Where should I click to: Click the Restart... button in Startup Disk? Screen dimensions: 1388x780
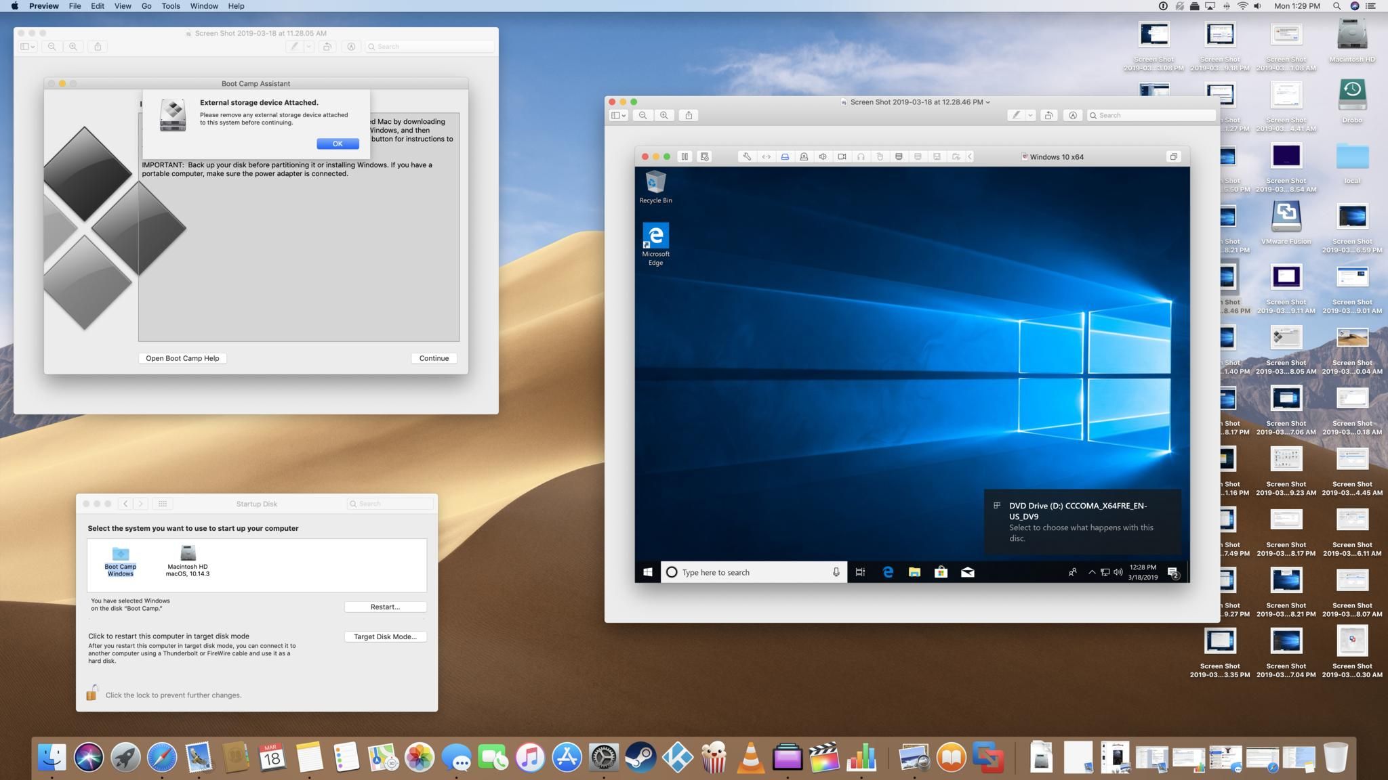pos(385,607)
